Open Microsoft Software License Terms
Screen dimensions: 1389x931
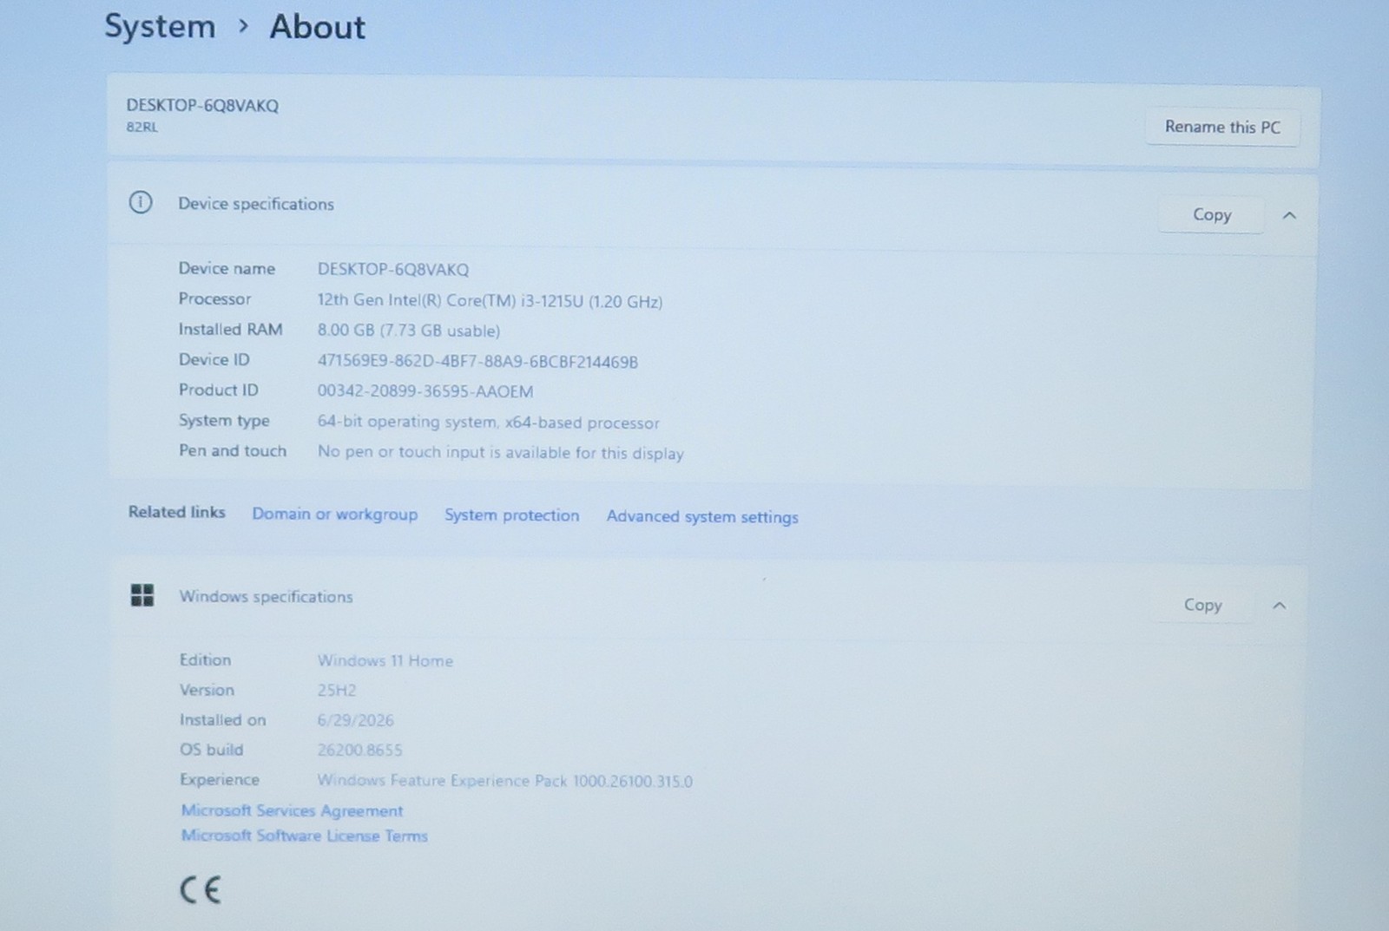pos(305,836)
